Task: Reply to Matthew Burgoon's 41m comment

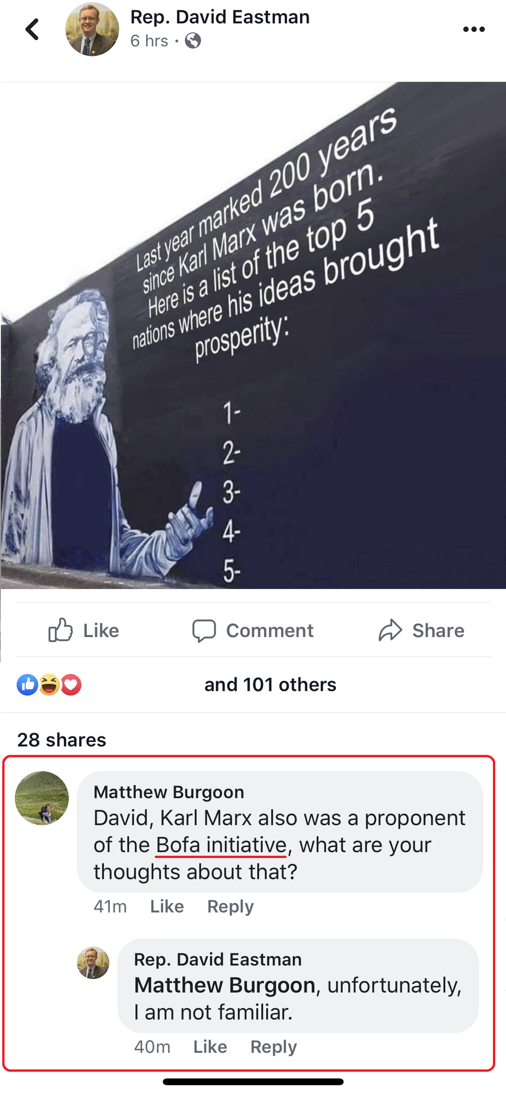Action: point(230,906)
